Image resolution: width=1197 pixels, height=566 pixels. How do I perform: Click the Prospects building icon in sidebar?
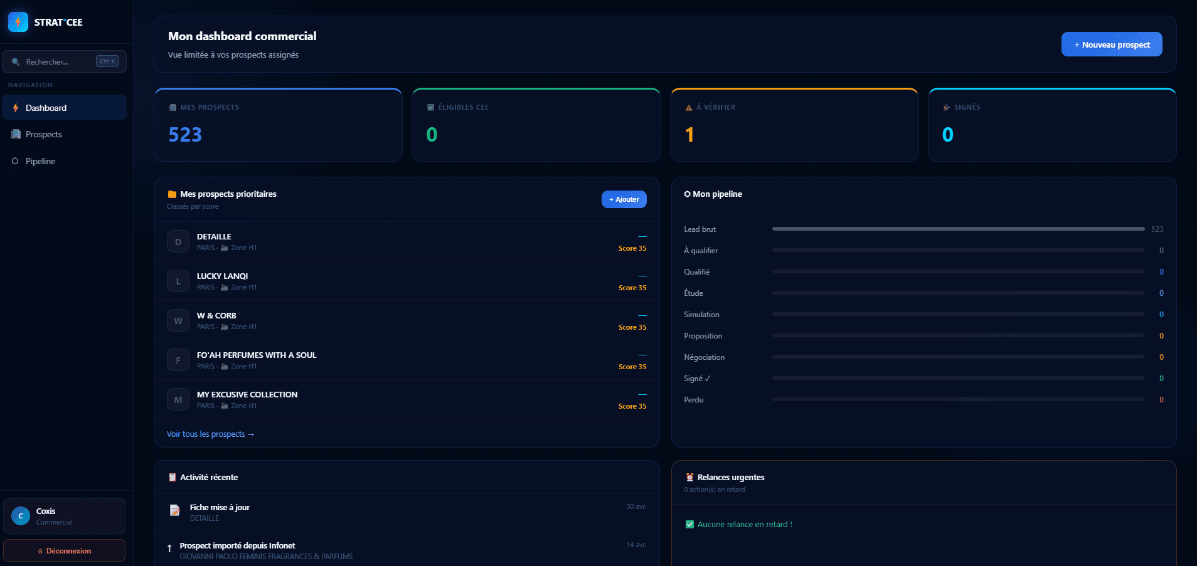click(16, 134)
